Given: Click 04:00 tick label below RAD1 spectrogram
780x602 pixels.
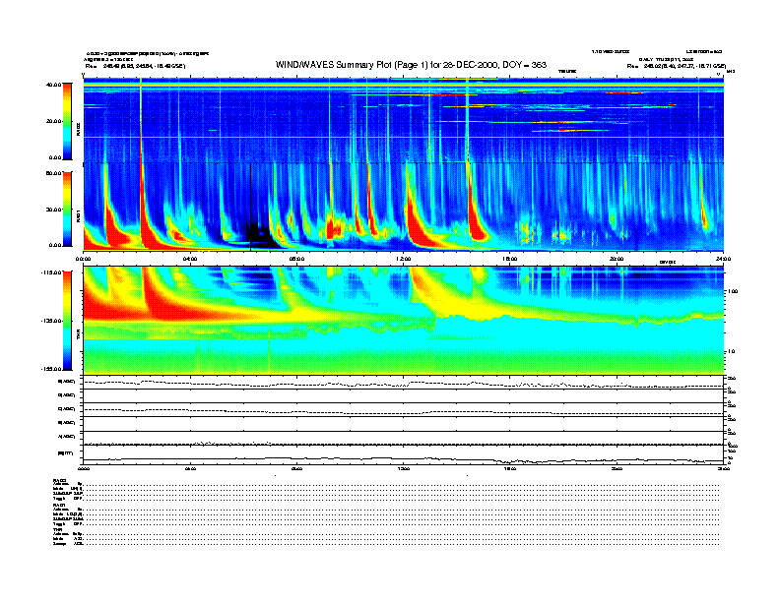Looking at the screenshot, I should [190, 259].
